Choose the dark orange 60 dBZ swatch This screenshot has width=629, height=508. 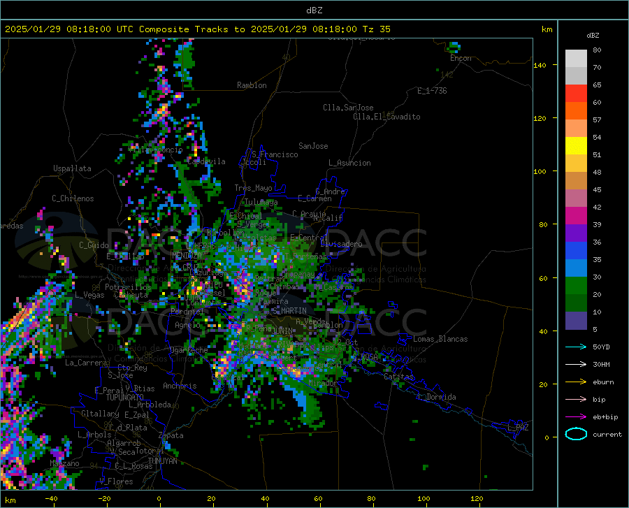point(576,111)
